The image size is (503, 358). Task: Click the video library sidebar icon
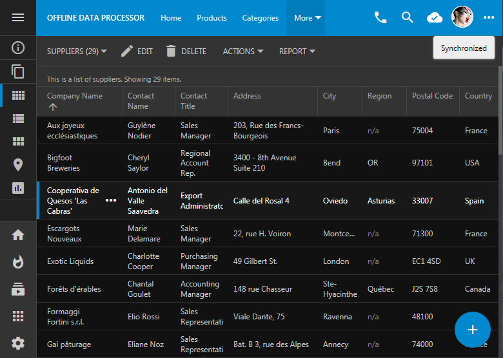[x=18, y=289]
